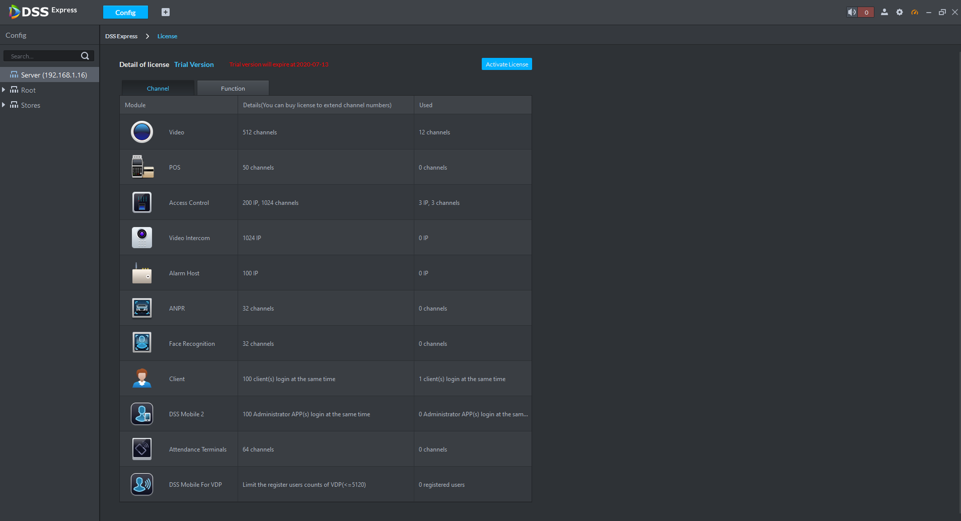Viewport: 961px width, 521px height.
Task: Add a new tab with plus icon
Action: pos(166,12)
